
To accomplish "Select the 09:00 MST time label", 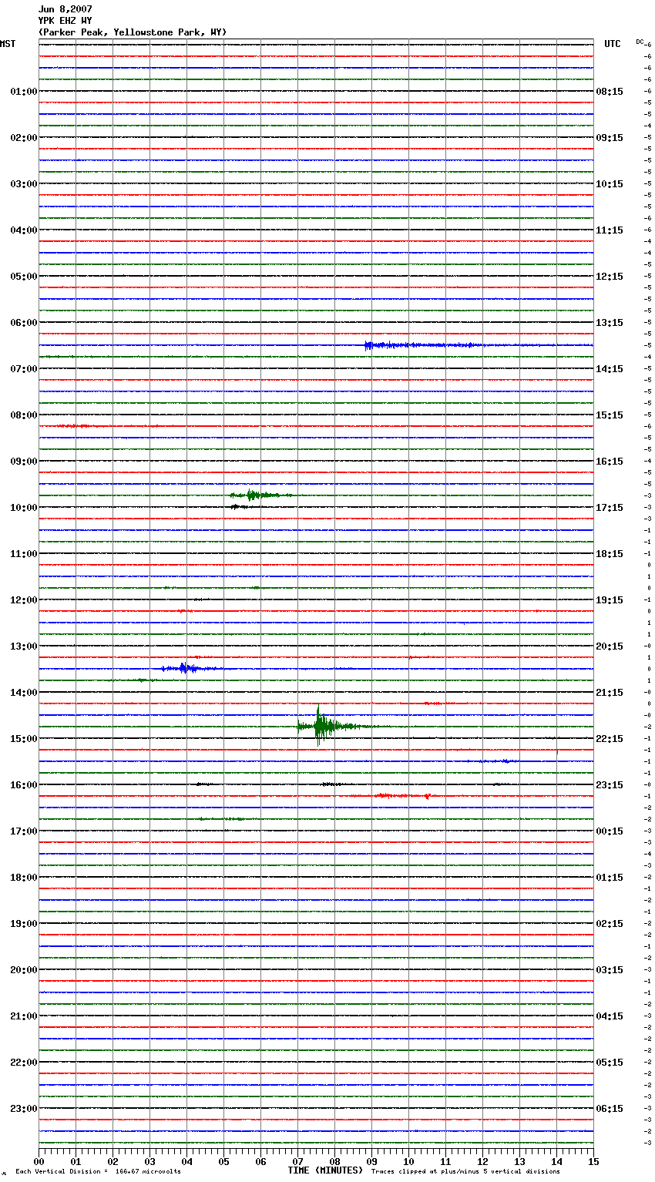I will 24,462.
